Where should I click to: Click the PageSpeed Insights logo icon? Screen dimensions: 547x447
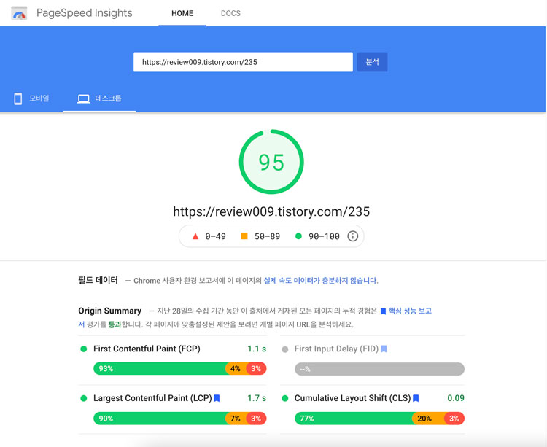19,13
